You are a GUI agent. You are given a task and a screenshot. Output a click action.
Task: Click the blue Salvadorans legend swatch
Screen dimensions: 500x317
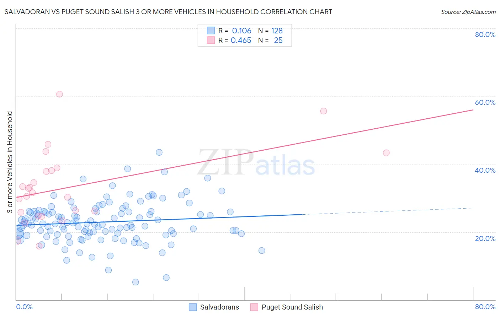click(x=193, y=307)
